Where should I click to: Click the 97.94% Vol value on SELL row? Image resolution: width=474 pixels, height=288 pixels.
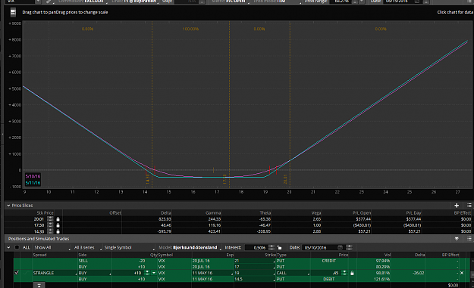[x=383, y=261]
